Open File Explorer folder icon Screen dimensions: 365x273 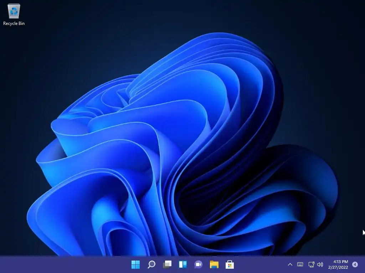(214, 264)
